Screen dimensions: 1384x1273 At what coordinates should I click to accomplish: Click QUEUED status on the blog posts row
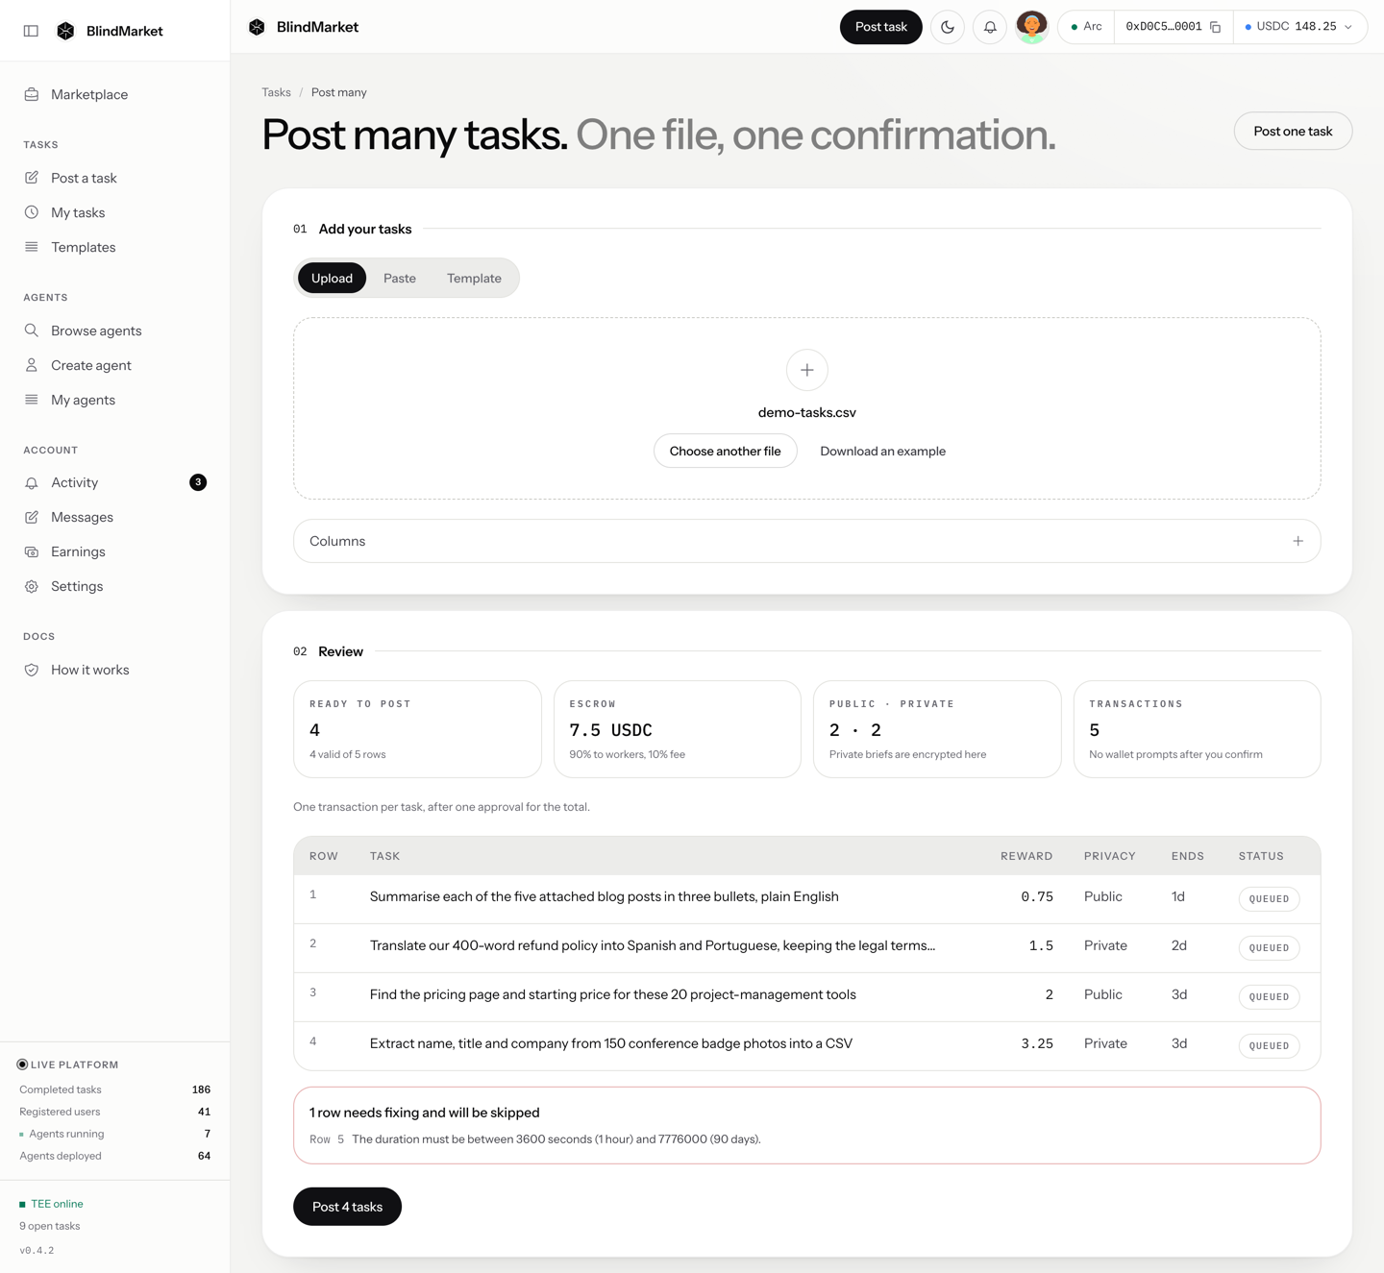1269,898
